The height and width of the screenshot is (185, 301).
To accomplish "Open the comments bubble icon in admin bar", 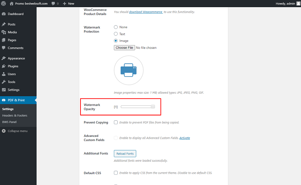I will pyautogui.click(x=53, y=3).
